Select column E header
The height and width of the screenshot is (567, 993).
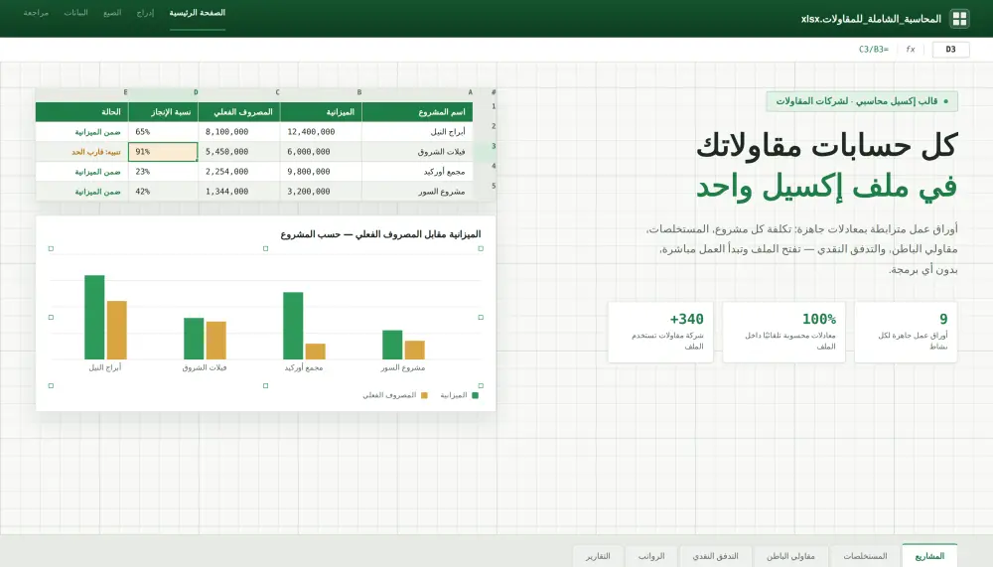(82, 92)
